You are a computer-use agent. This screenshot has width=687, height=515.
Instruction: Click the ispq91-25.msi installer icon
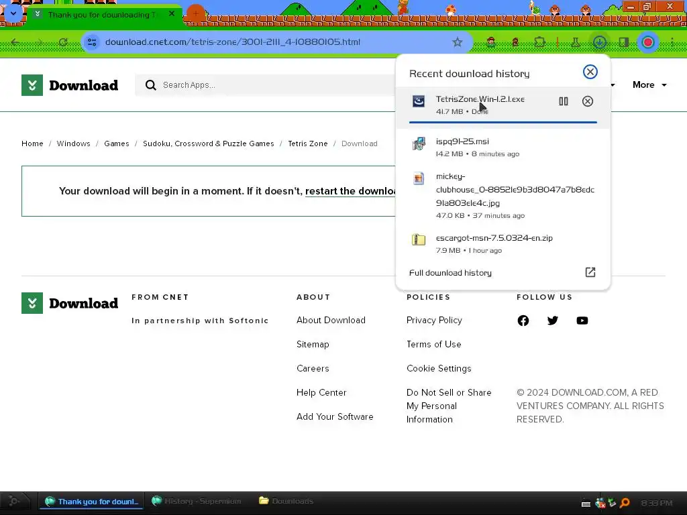419,144
